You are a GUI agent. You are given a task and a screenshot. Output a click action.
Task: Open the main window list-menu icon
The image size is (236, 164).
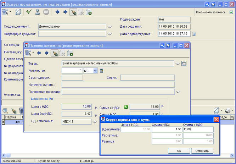(5, 12)
